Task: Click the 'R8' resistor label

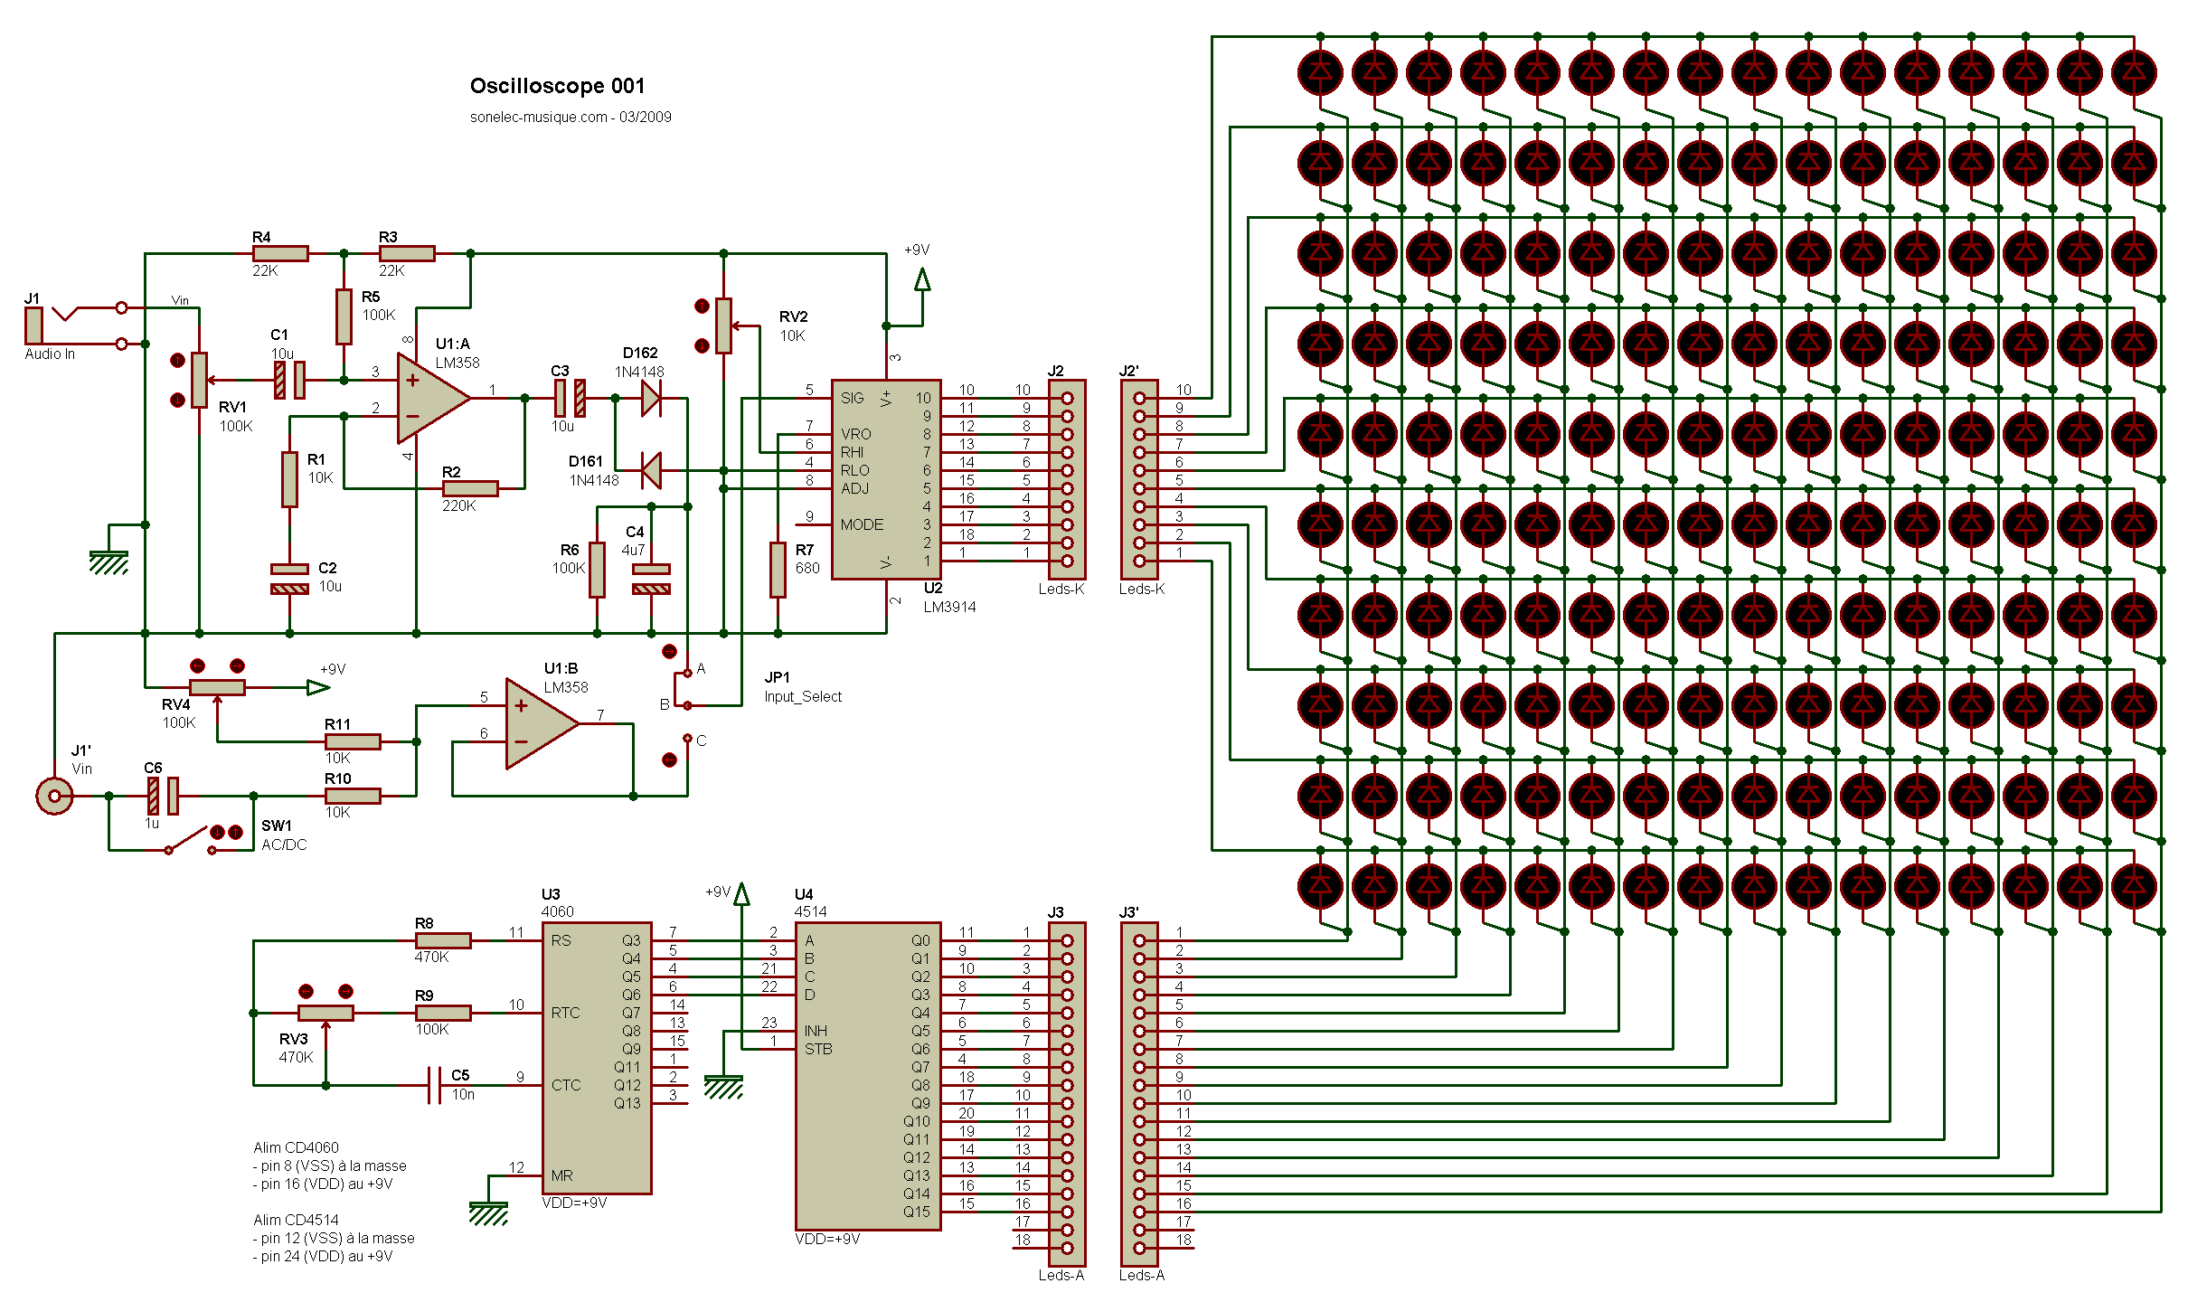Action: pyautogui.click(x=424, y=923)
